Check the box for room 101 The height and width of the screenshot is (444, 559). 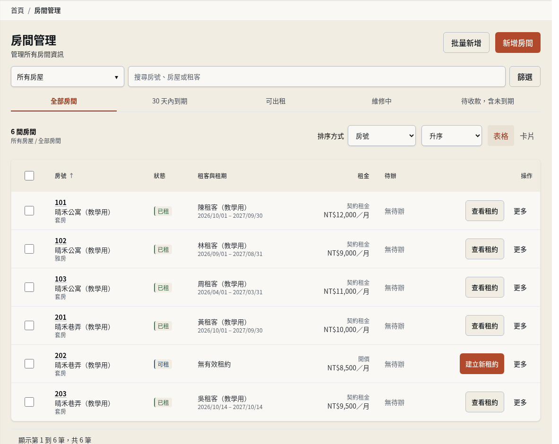[29, 211]
